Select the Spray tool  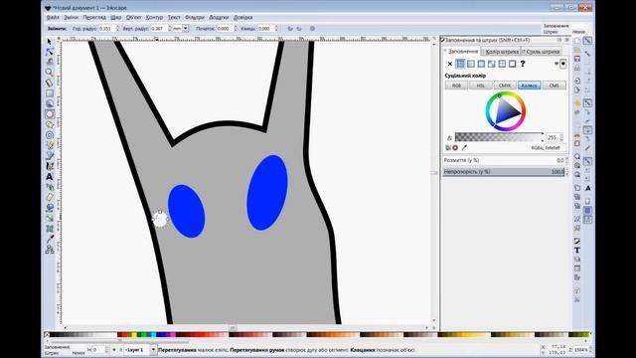coord(50,187)
